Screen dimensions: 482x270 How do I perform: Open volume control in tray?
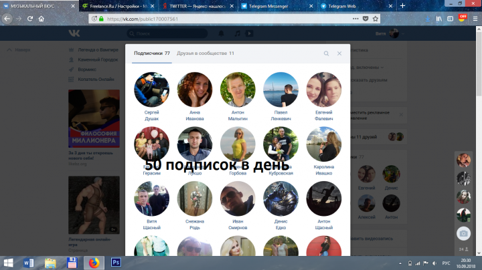pos(434,263)
